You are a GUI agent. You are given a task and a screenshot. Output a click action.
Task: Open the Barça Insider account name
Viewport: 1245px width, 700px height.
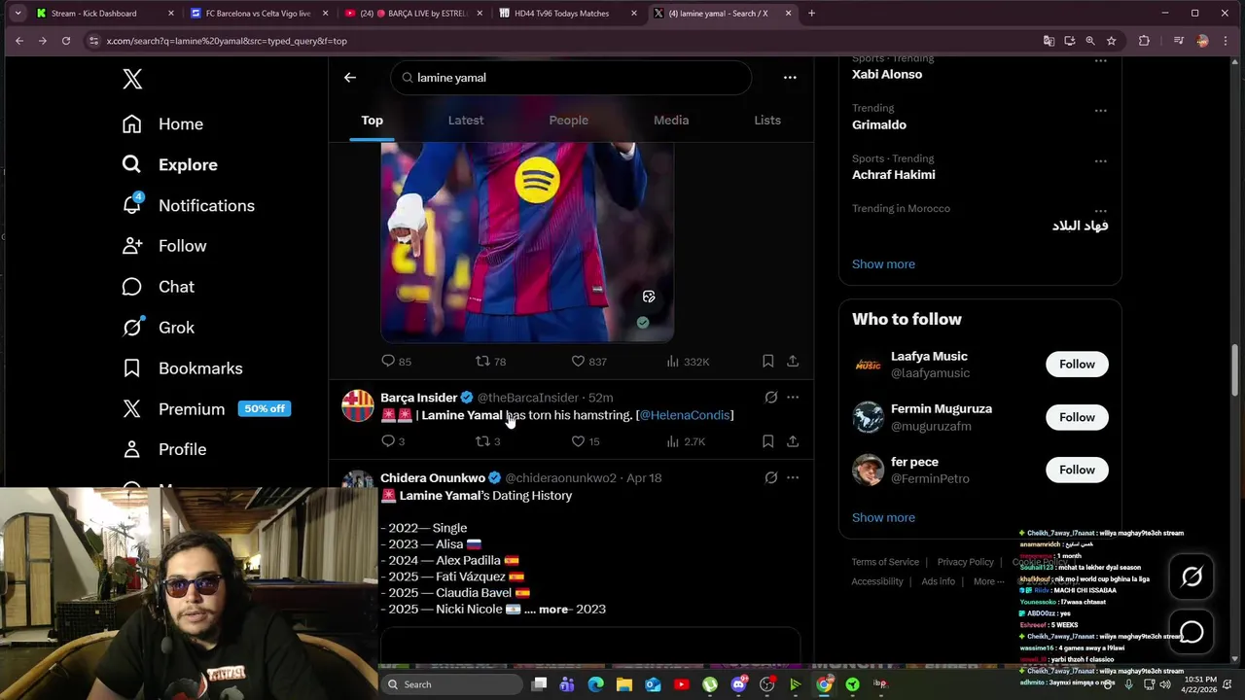click(419, 398)
